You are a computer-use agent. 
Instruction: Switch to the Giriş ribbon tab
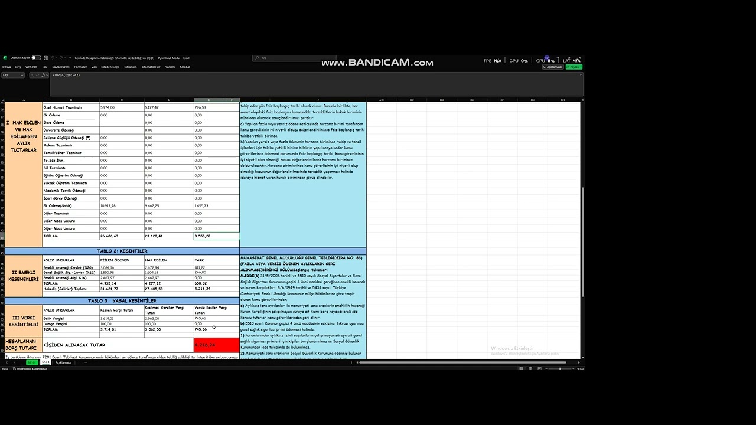click(18, 67)
